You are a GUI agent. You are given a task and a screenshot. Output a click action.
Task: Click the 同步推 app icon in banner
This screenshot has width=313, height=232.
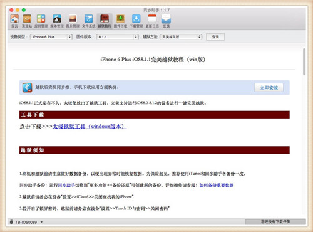28,87
